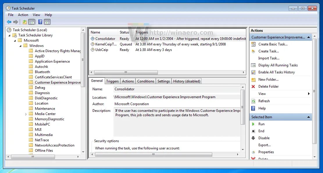Select the Offline Files folder
This screenshot has height=173, width=323.
[x=44, y=151]
